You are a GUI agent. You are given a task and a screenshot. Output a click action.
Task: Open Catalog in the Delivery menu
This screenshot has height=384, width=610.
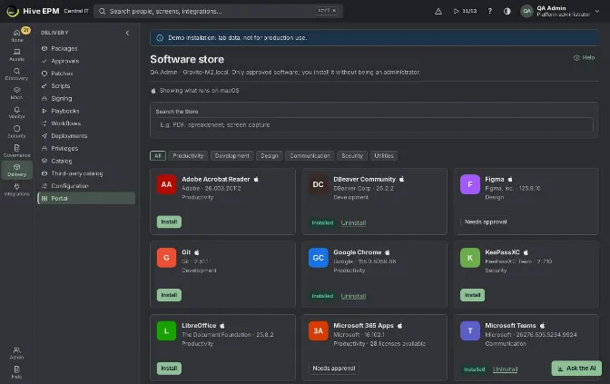tap(86, 161)
